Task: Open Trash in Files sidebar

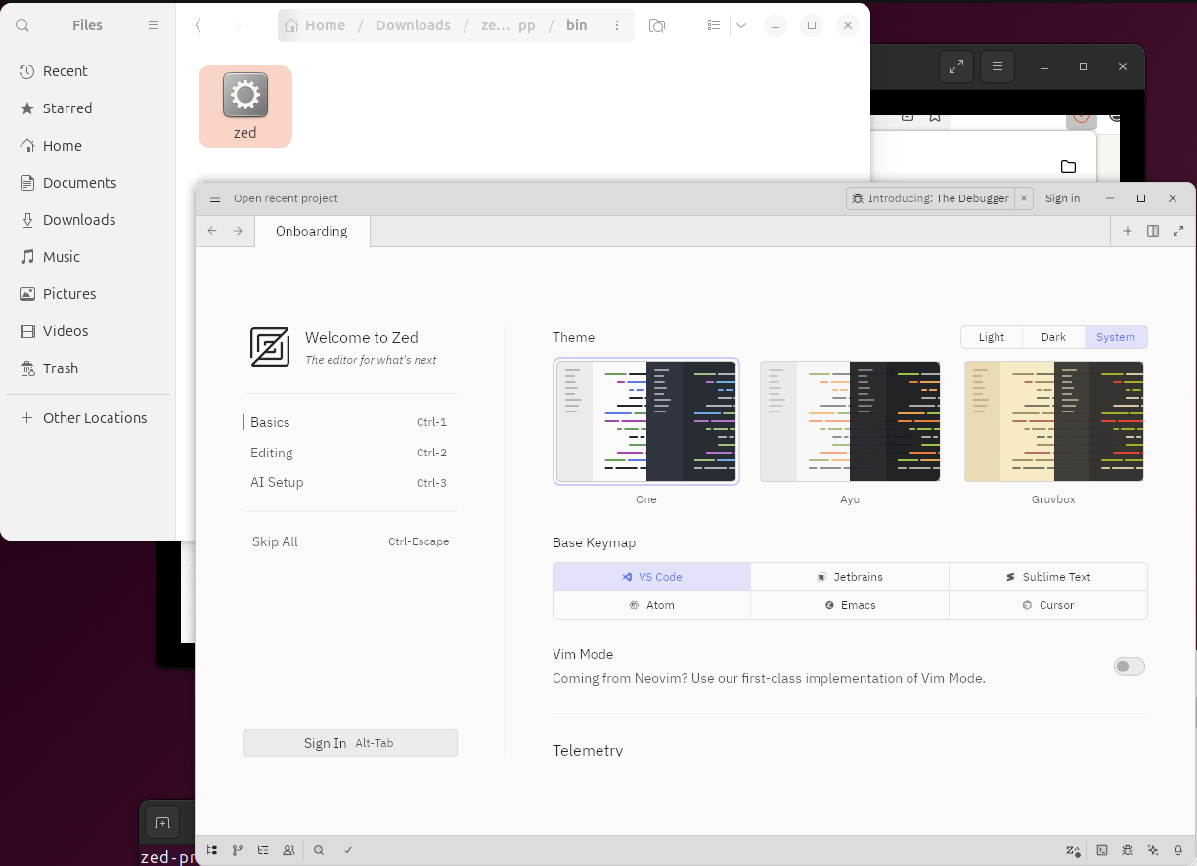Action: pos(88,368)
